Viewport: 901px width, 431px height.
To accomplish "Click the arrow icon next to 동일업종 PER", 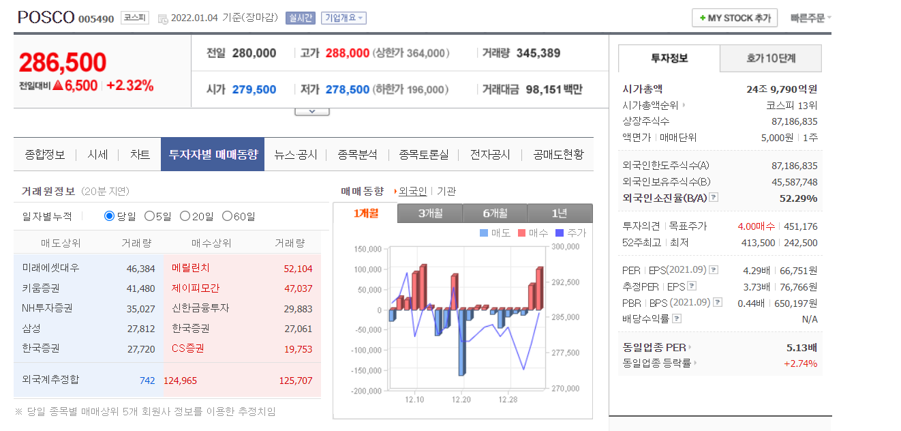I will coord(690,347).
